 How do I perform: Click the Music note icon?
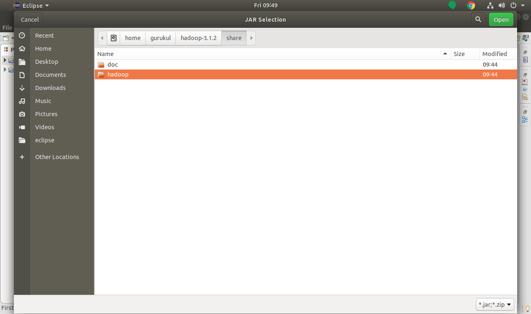pyautogui.click(x=22, y=101)
